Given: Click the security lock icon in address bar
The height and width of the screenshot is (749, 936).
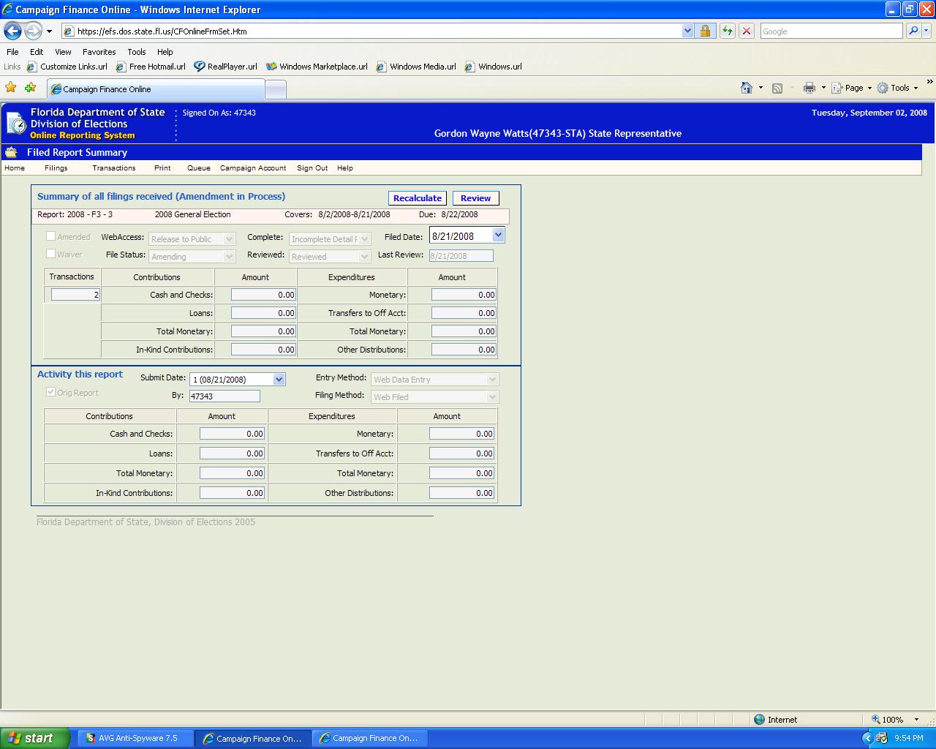Looking at the screenshot, I should point(705,31).
